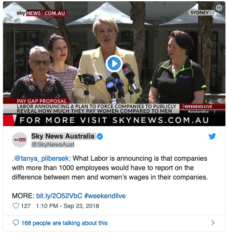Click the SYDNEY location tag in the video
The image size is (228, 234).
(201, 13)
